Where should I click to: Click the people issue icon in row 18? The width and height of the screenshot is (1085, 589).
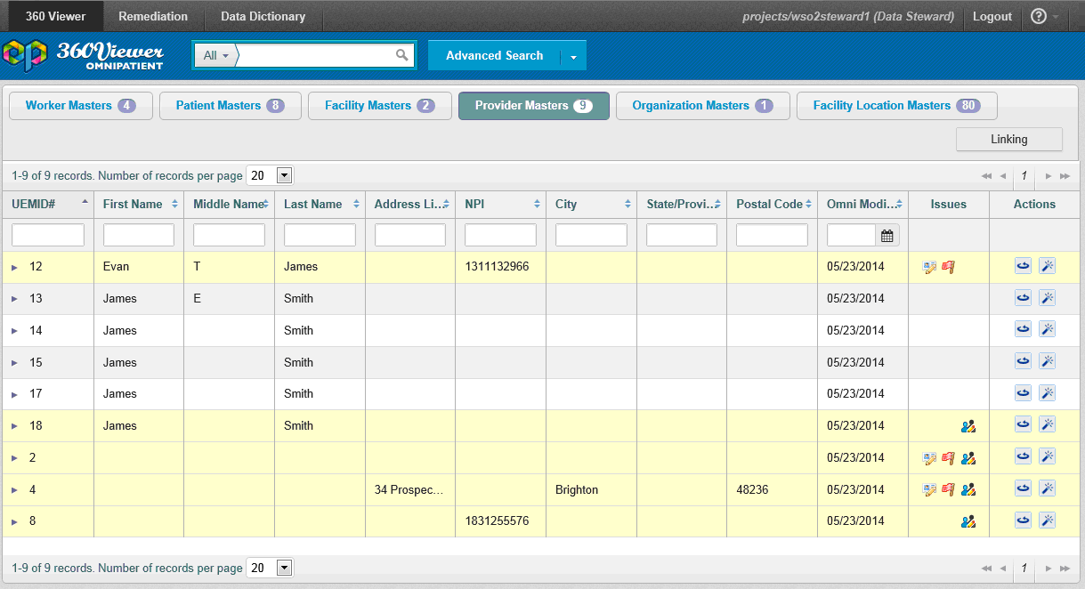[x=968, y=426]
